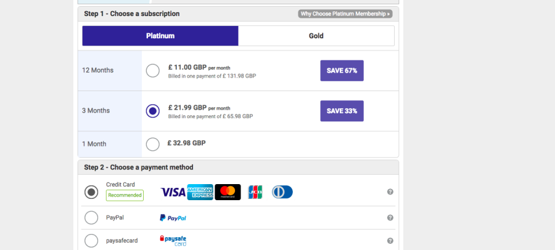Click the Mastercard logo
Viewport: 555px width, 250px height.
tap(228, 192)
